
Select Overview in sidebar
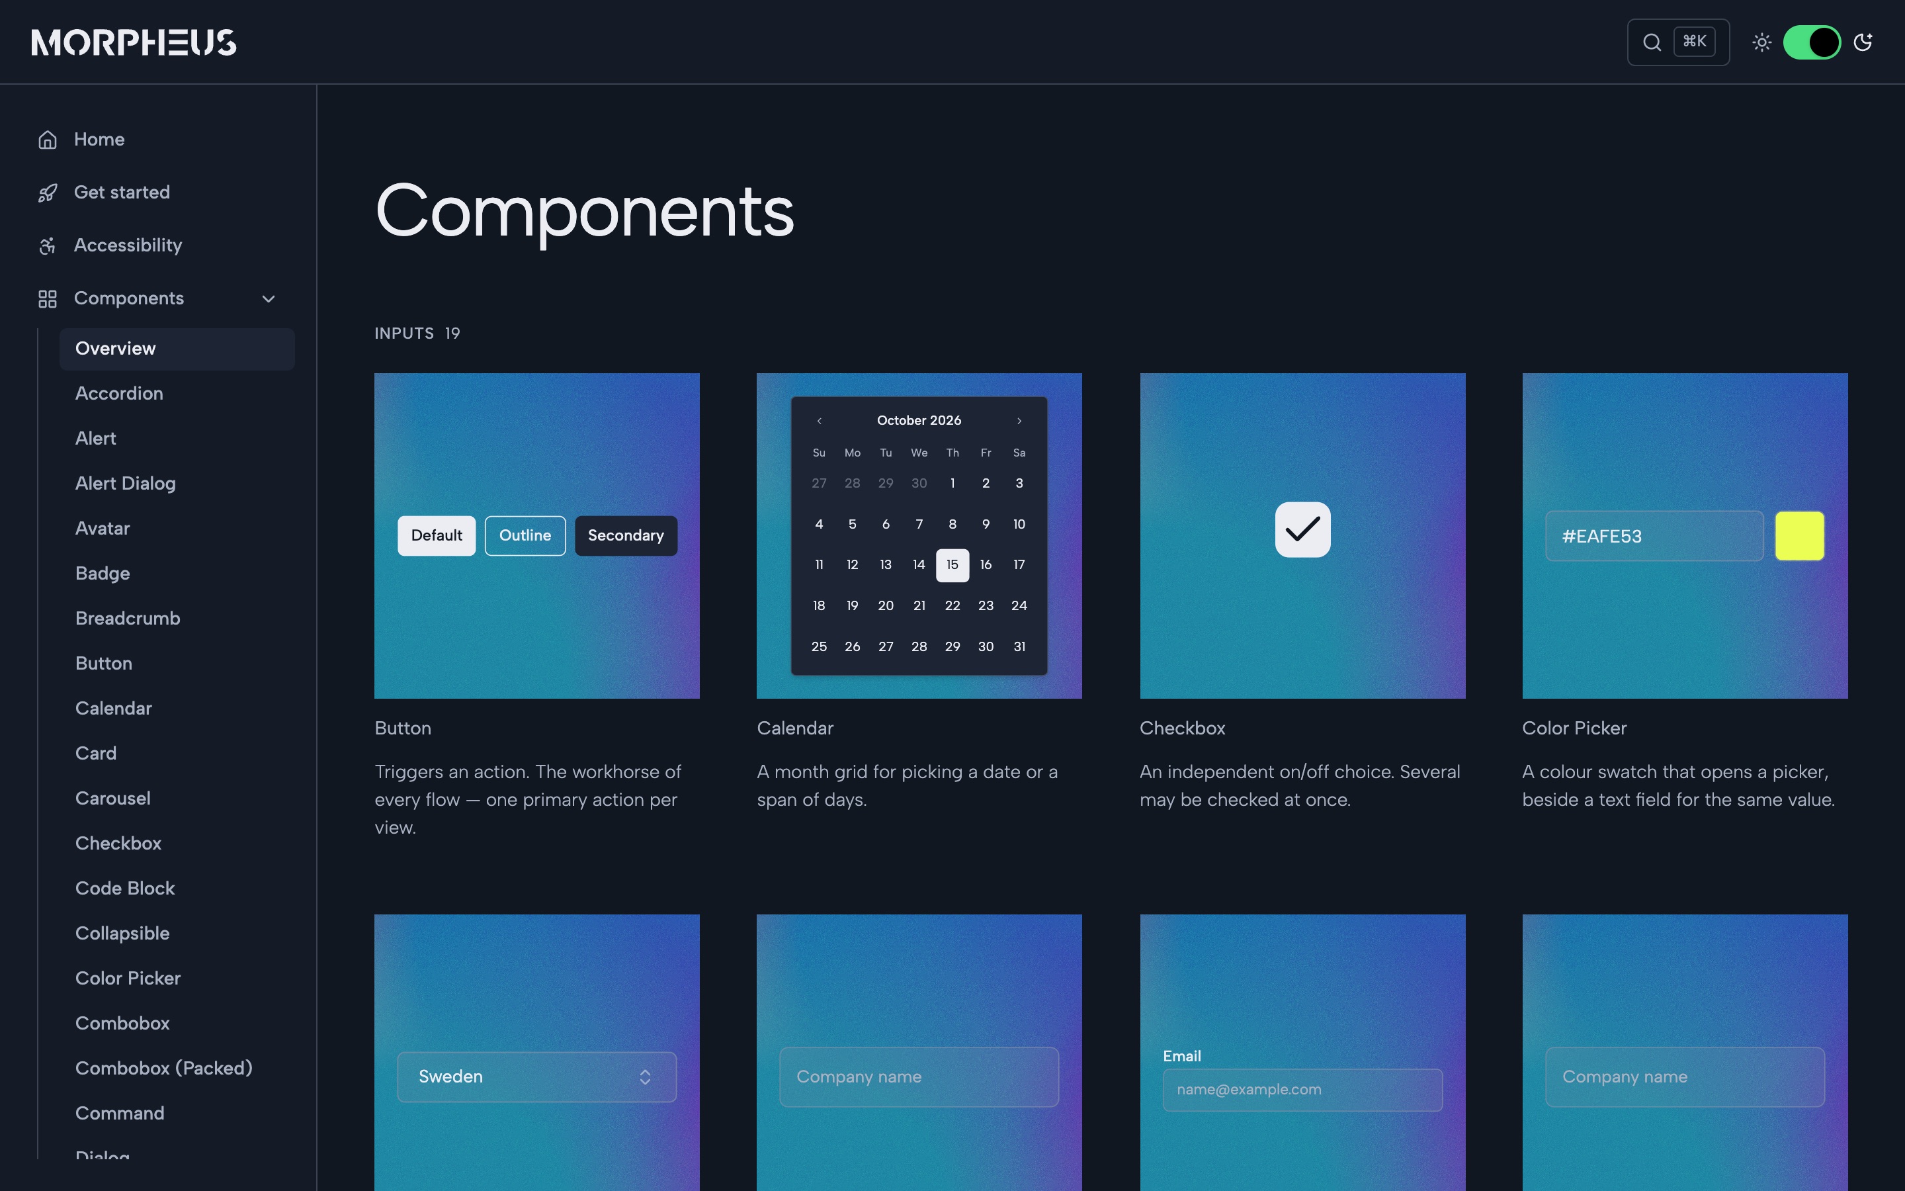click(x=177, y=349)
